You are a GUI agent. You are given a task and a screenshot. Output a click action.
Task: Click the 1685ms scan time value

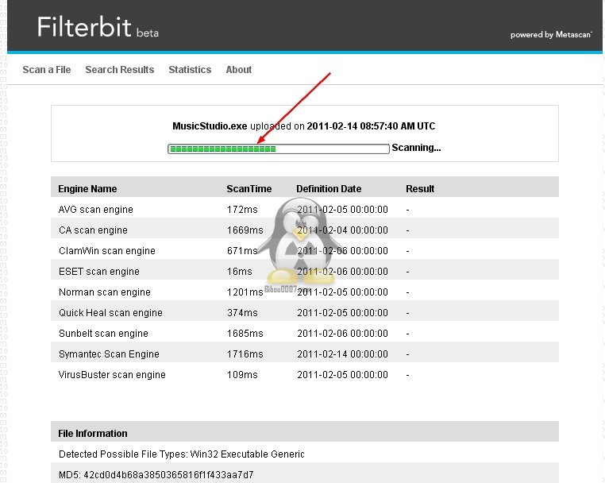(245, 334)
